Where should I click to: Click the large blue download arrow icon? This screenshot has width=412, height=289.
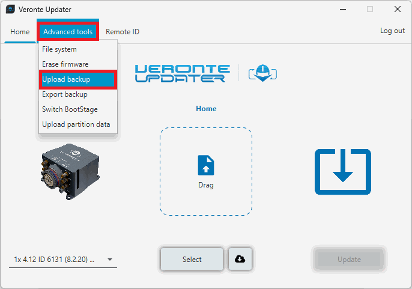tap(343, 172)
